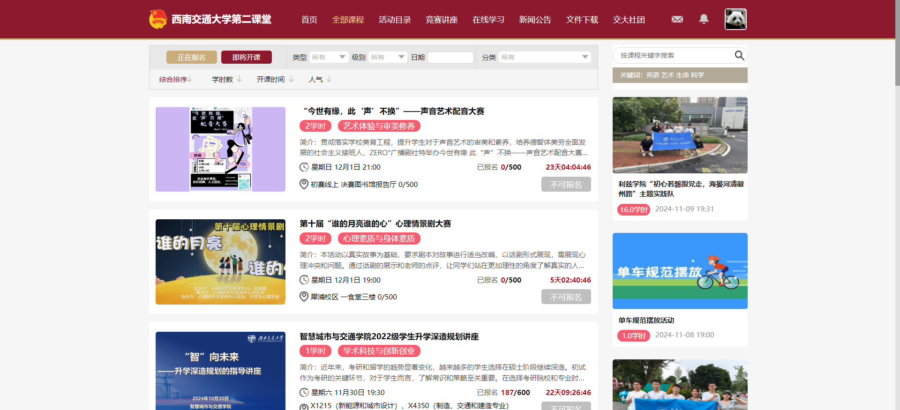Click the 16.0学时 badge
Screen dimensions: 900x410
tap(634, 209)
